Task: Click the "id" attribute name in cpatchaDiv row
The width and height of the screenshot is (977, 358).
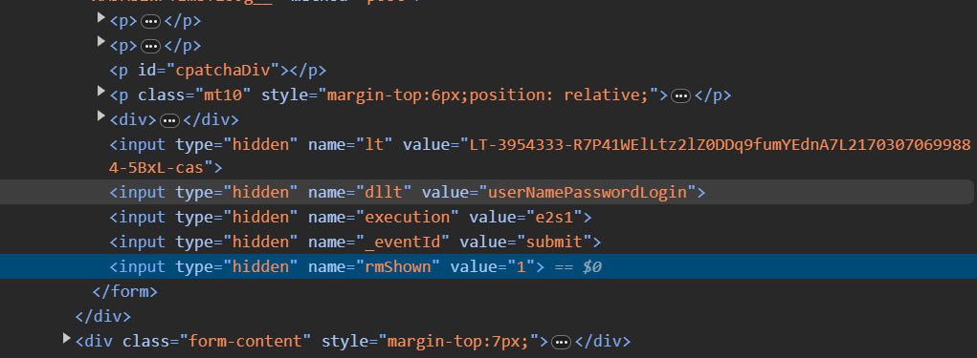Action: [x=147, y=71]
